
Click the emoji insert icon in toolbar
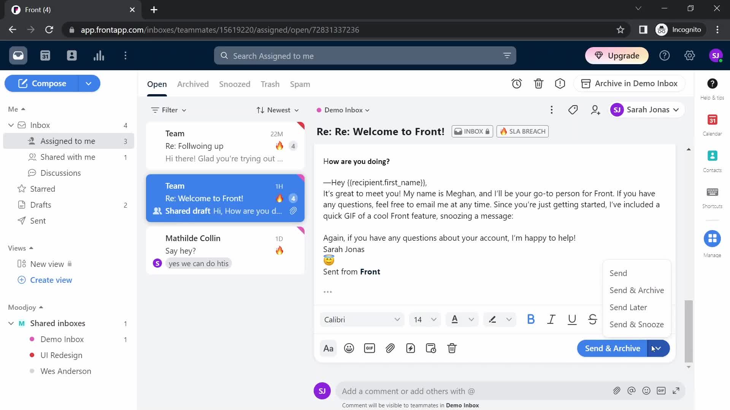pos(349,348)
